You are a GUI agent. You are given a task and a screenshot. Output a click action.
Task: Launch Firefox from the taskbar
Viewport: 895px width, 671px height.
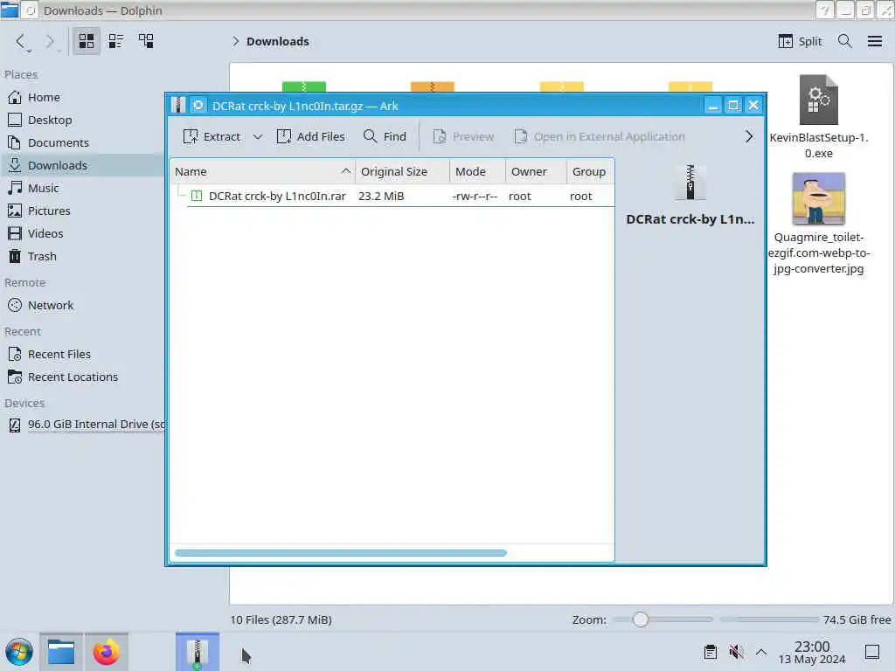(106, 652)
